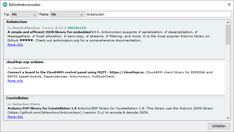Open More info link for ArduinoJson
The height and width of the screenshot is (132, 234).
15,45
